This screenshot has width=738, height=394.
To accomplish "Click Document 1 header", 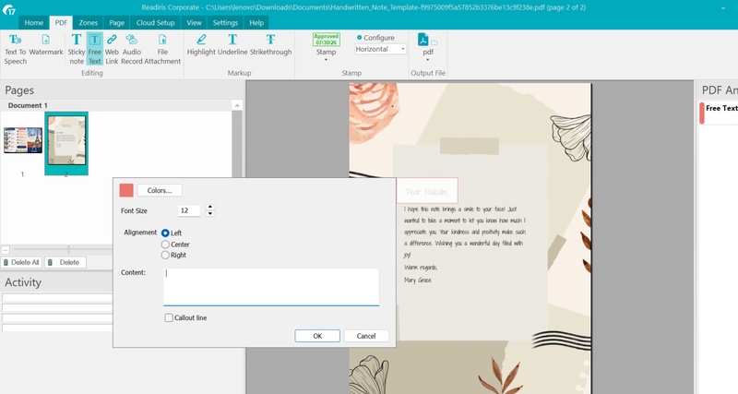I will 28,105.
